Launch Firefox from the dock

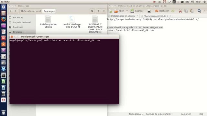(4, 19)
